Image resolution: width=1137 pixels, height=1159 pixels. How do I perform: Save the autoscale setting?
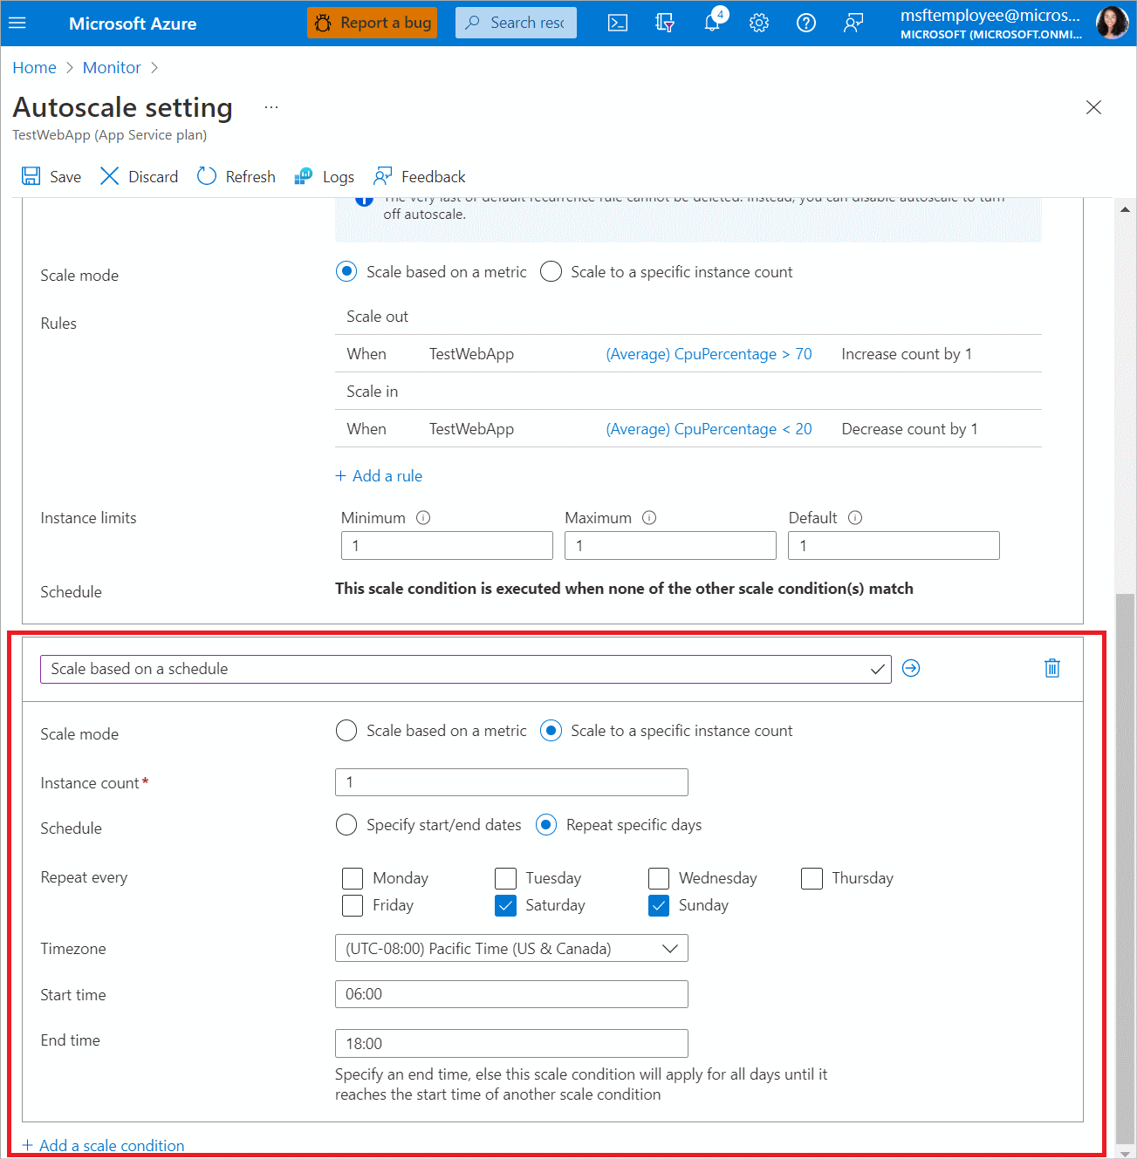point(51,177)
